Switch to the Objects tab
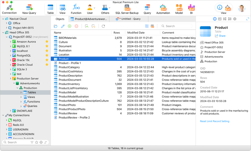The height and width of the screenshot is (151, 251). pos(60,19)
